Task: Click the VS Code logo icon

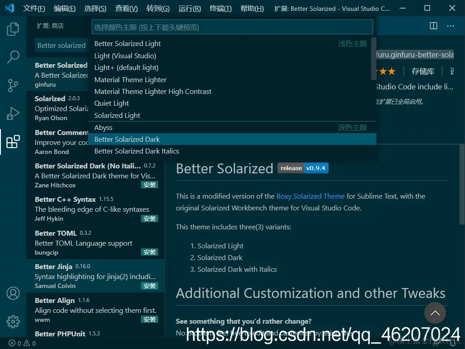Action: 9,8
